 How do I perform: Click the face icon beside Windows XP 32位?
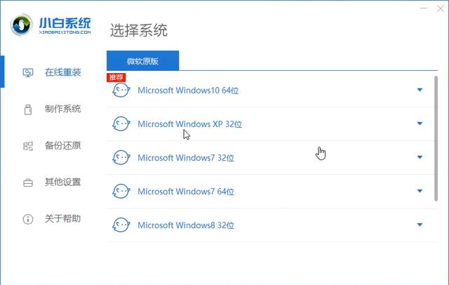[121, 124]
